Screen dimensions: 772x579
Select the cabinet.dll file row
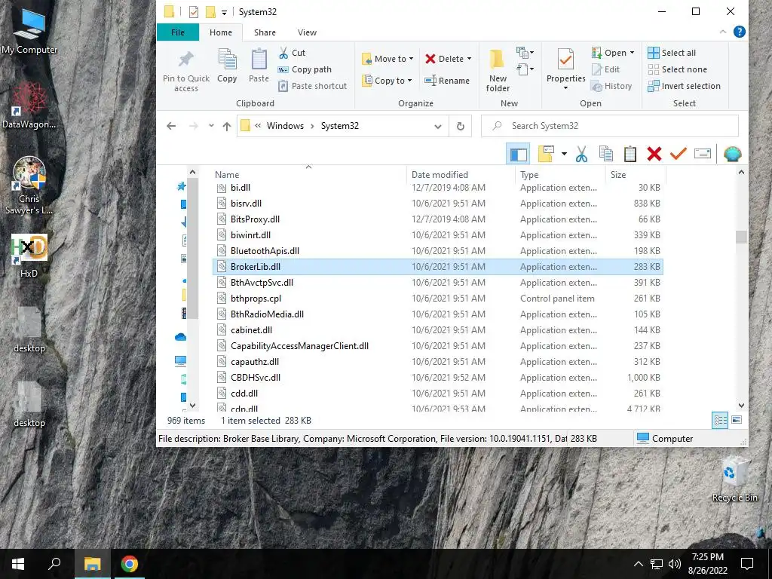(x=438, y=330)
